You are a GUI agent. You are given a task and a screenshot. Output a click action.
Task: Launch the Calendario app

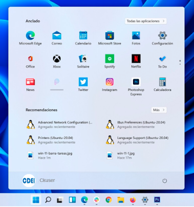coord(83,38)
